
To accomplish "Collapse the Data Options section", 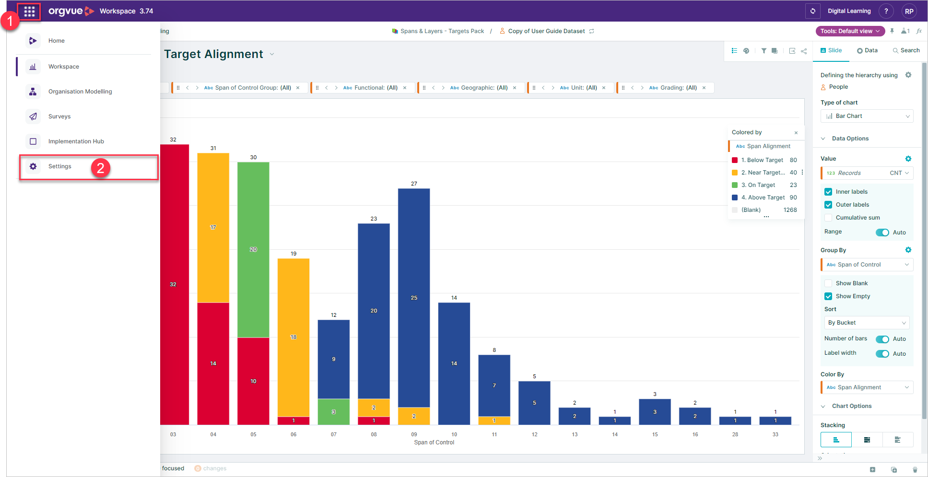I will tap(823, 139).
